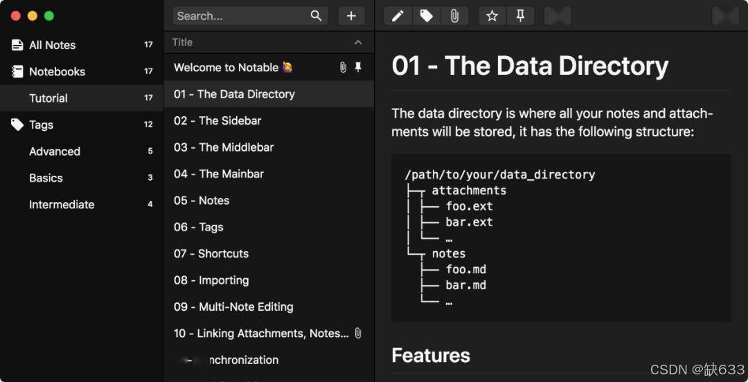Click the Title column header
The height and width of the screenshot is (382, 748).
pos(269,42)
